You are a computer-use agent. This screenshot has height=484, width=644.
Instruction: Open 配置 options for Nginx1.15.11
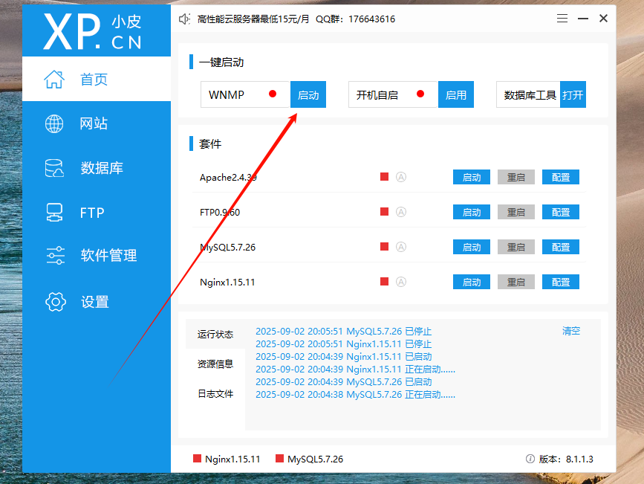pyautogui.click(x=561, y=282)
